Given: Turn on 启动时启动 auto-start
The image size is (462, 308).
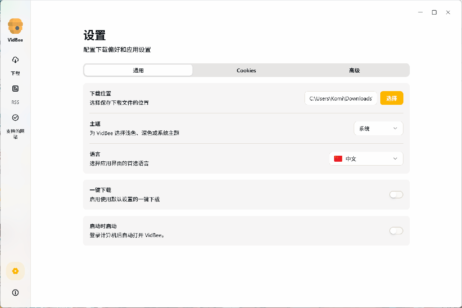Looking at the screenshot, I should coord(396,231).
